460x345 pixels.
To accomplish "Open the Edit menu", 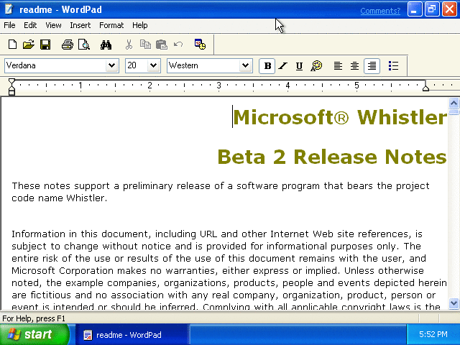I will 30,26.
